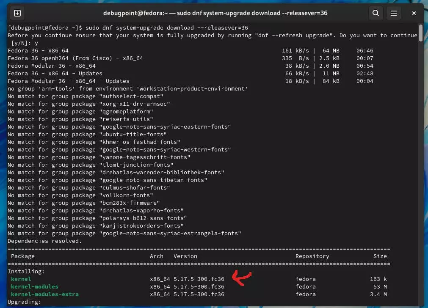Screen dimensions: 428x308
Task: Click "vollkorn-fonts" package line
Action: click(x=80, y=195)
